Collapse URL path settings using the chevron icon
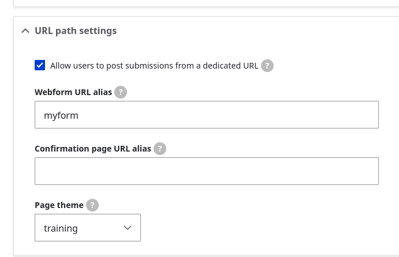Screen dimensions: 399x257 point(25,31)
